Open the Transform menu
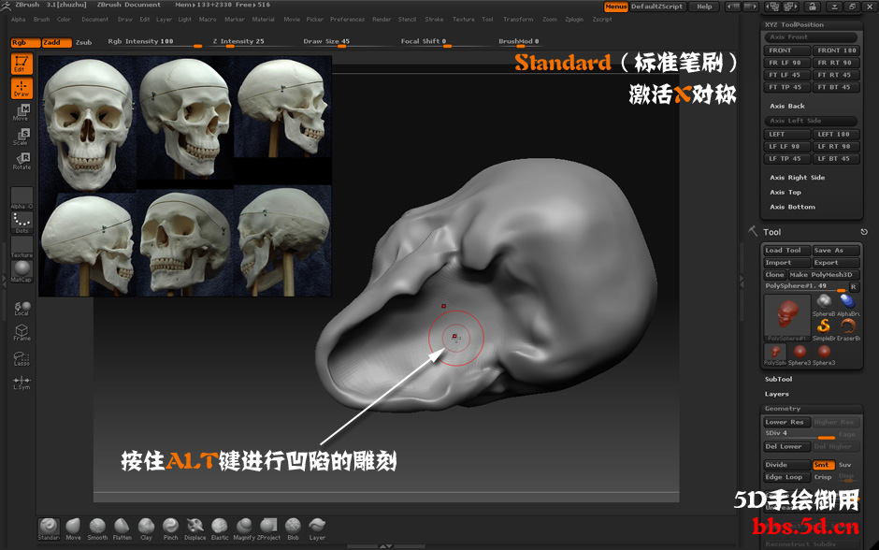 pyautogui.click(x=518, y=20)
